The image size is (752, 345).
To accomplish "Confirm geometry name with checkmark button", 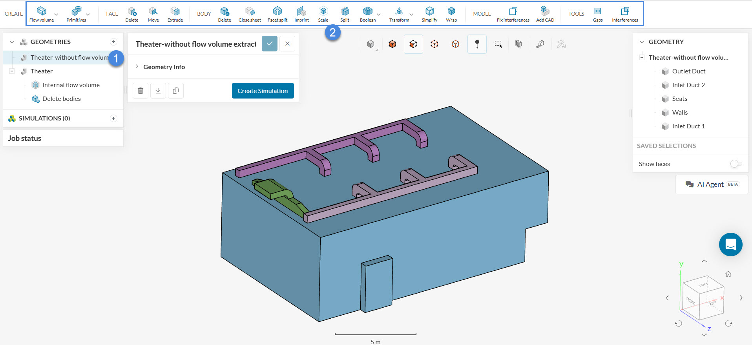I will click(x=270, y=44).
